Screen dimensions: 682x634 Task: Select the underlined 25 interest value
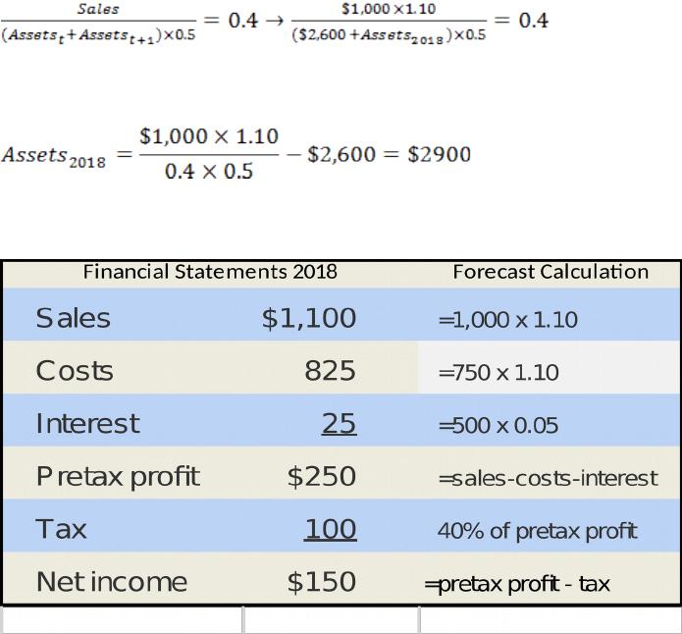click(x=340, y=424)
